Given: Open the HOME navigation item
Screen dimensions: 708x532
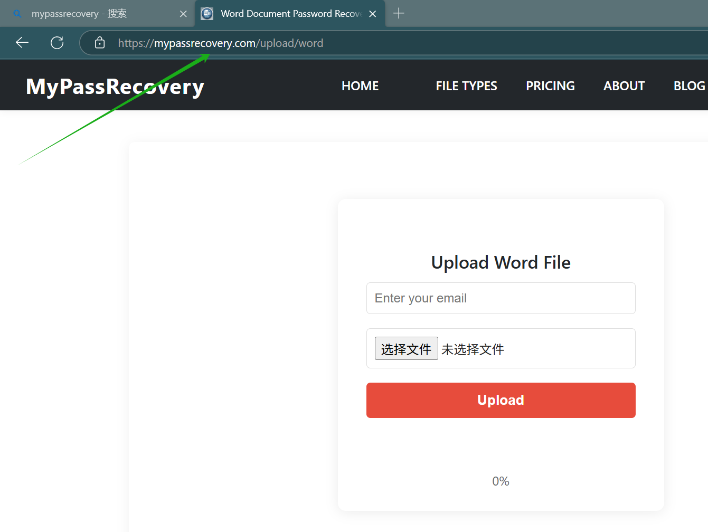Looking at the screenshot, I should point(360,85).
